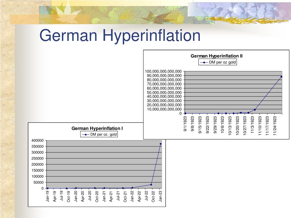The image size is (291, 218).
Task: Select the chart title German Hyperinflation I
Action: pos(97,128)
